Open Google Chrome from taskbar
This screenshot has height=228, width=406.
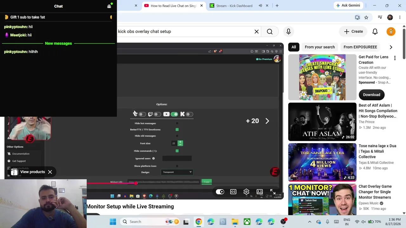pyautogui.click(x=198, y=222)
